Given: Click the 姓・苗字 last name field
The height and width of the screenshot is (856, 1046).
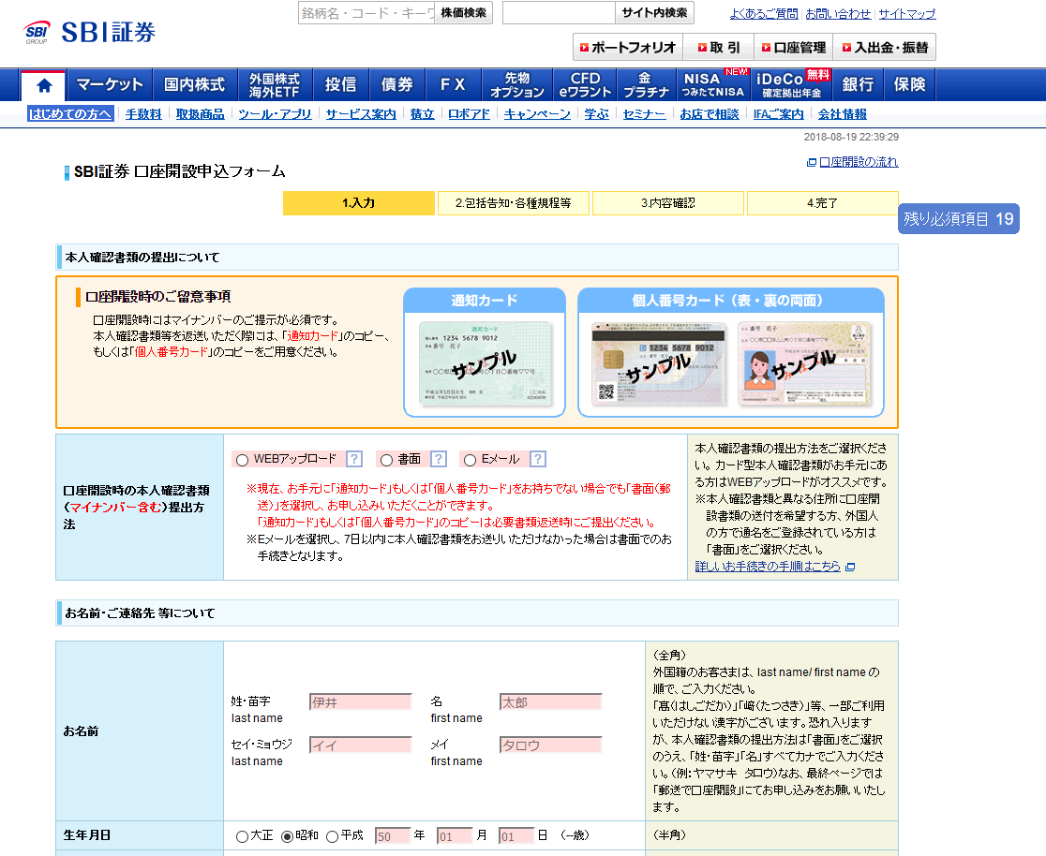Looking at the screenshot, I should (361, 702).
